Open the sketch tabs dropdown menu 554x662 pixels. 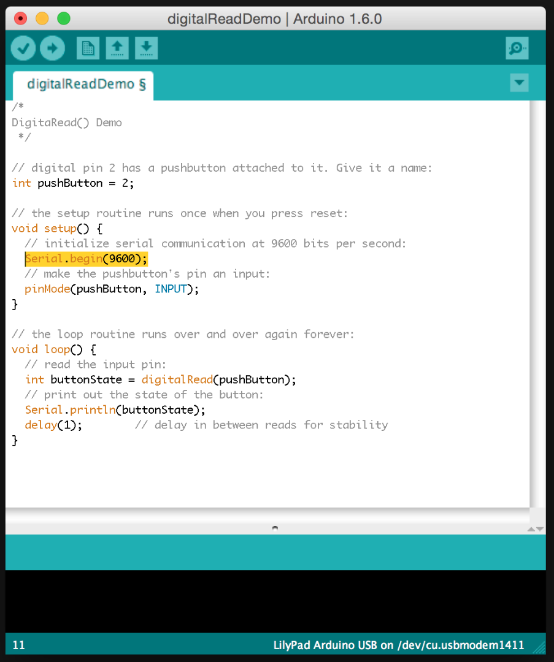click(519, 82)
